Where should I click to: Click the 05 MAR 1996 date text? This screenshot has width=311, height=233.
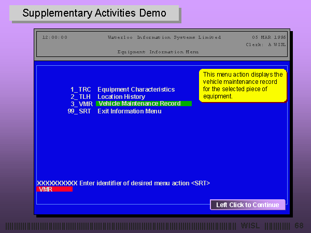pyautogui.click(x=268, y=37)
